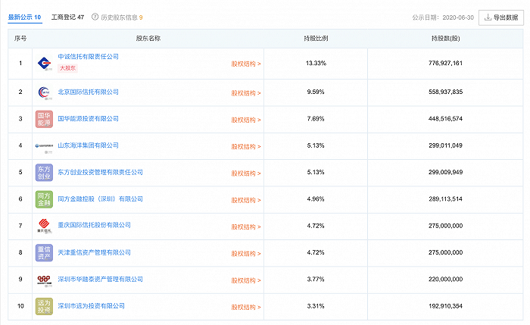530x325 pixels.
Task: Click the question mark help icon
Action: pos(95,17)
